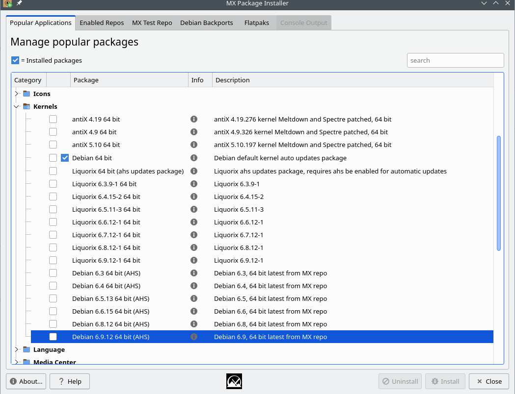Select the Liquorix 6.9.12-1 checkbox
This screenshot has height=394, width=515.
pos(53,260)
